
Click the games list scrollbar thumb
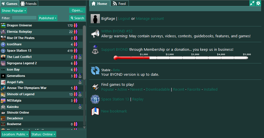click(84, 53)
